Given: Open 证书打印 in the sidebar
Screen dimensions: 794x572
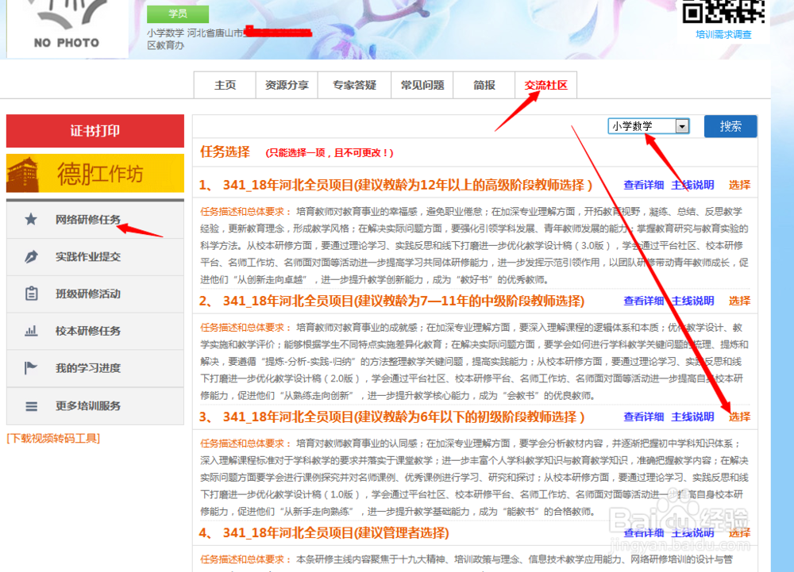Looking at the screenshot, I should tap(94, 131).
